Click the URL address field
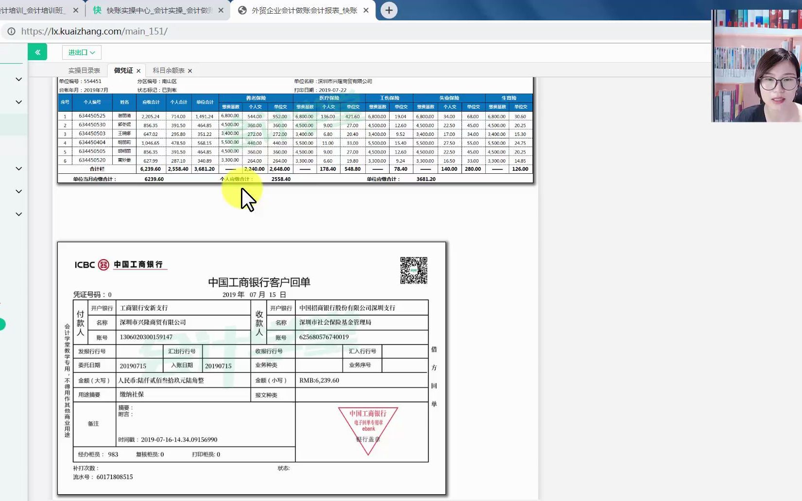This screenshot has width=802, height=501. tap(94, 31)
